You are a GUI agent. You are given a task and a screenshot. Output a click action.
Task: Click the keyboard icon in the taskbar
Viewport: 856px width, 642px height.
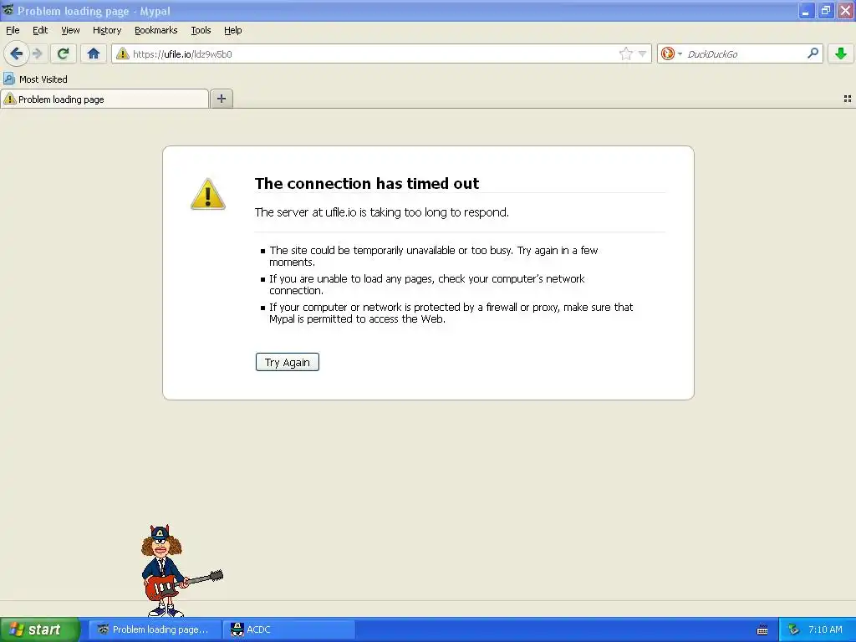click(762, 630)
